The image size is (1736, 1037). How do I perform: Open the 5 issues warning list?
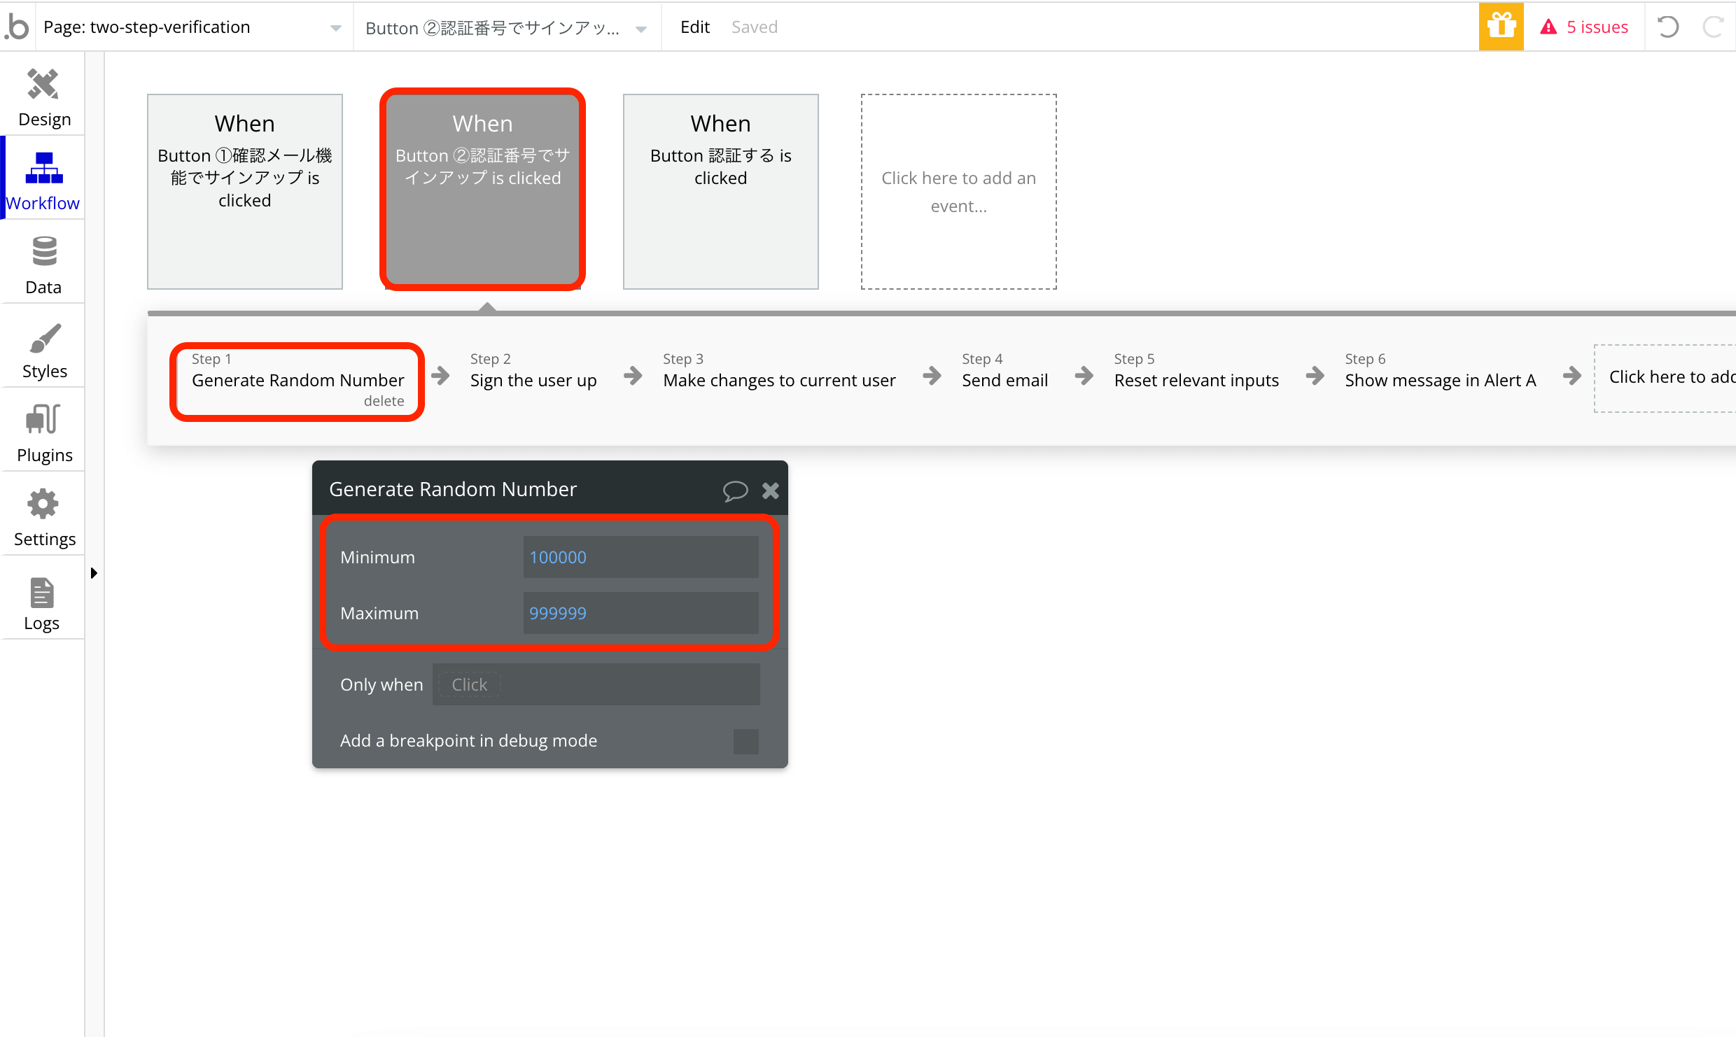point(1584,27)
